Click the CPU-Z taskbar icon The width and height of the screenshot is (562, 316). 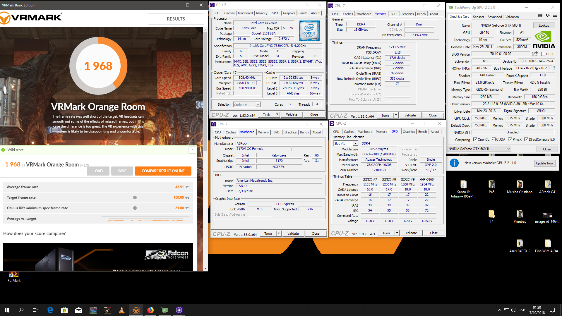(x=179, y=310)
